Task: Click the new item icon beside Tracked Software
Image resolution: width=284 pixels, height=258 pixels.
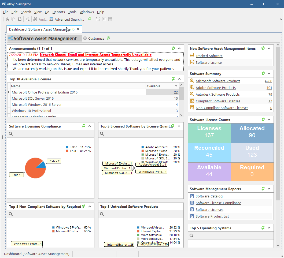Action: click(192, 56)
